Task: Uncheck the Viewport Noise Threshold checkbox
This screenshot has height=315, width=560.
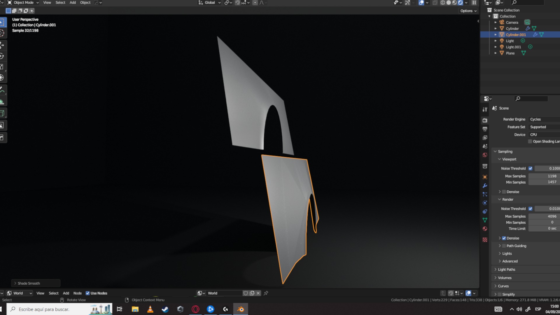Action: 530,169
